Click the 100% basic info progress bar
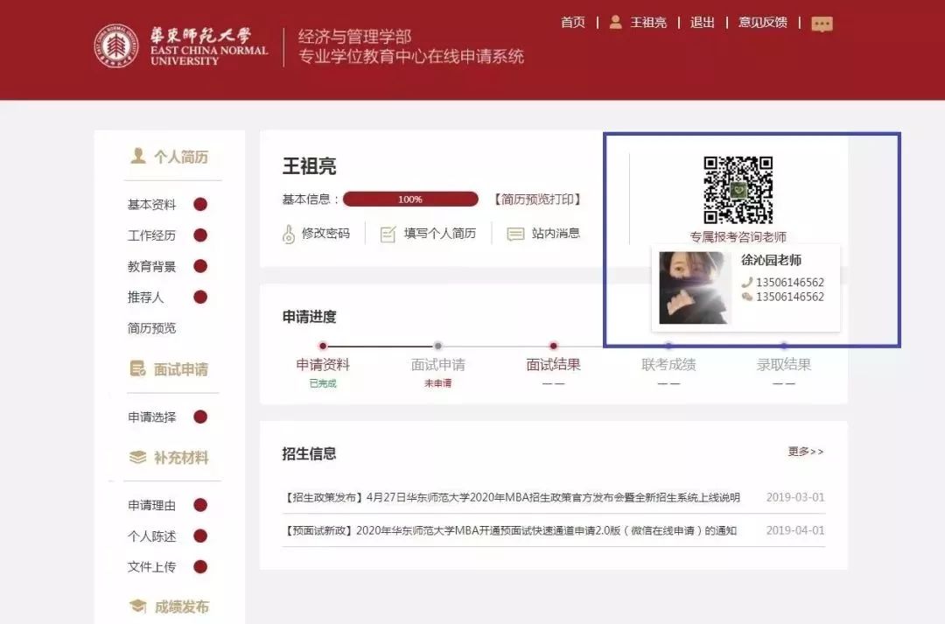Image resolution: width=945 pixels, height=624 pixels. pyautogui.click(x=410, y=200)
